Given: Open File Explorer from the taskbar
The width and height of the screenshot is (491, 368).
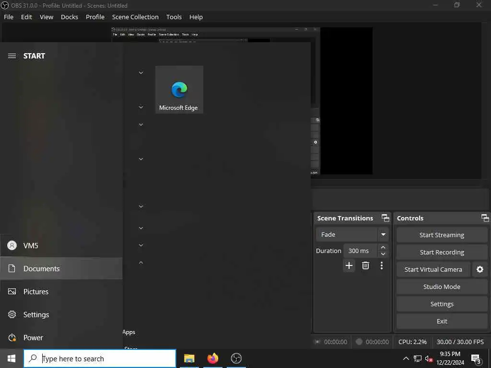Looking at the screenshot, I should click(x=189, y=358).
